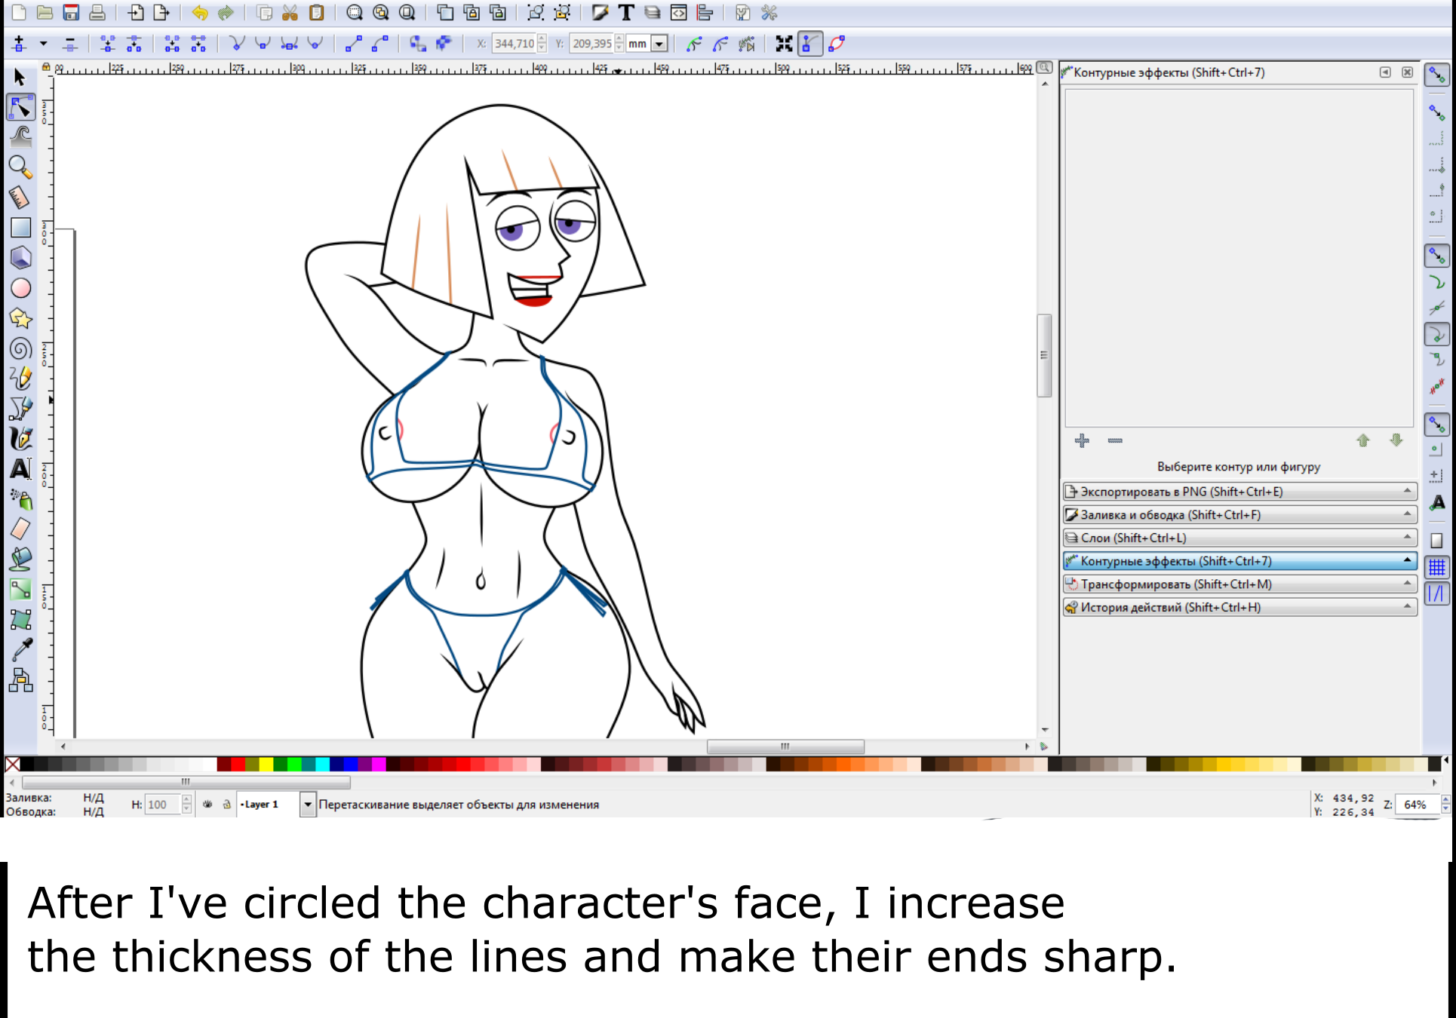This screenshot has width=1456, height=1018.
Task: Choose the Tweak tool
Action: [x=20, y=136]
